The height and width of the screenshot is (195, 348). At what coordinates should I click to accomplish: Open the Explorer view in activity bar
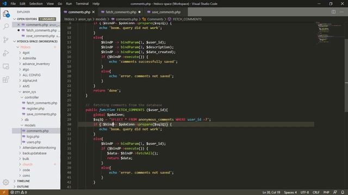6,14
